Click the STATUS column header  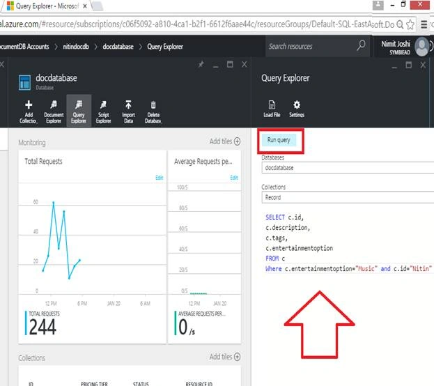coord(141,384)
